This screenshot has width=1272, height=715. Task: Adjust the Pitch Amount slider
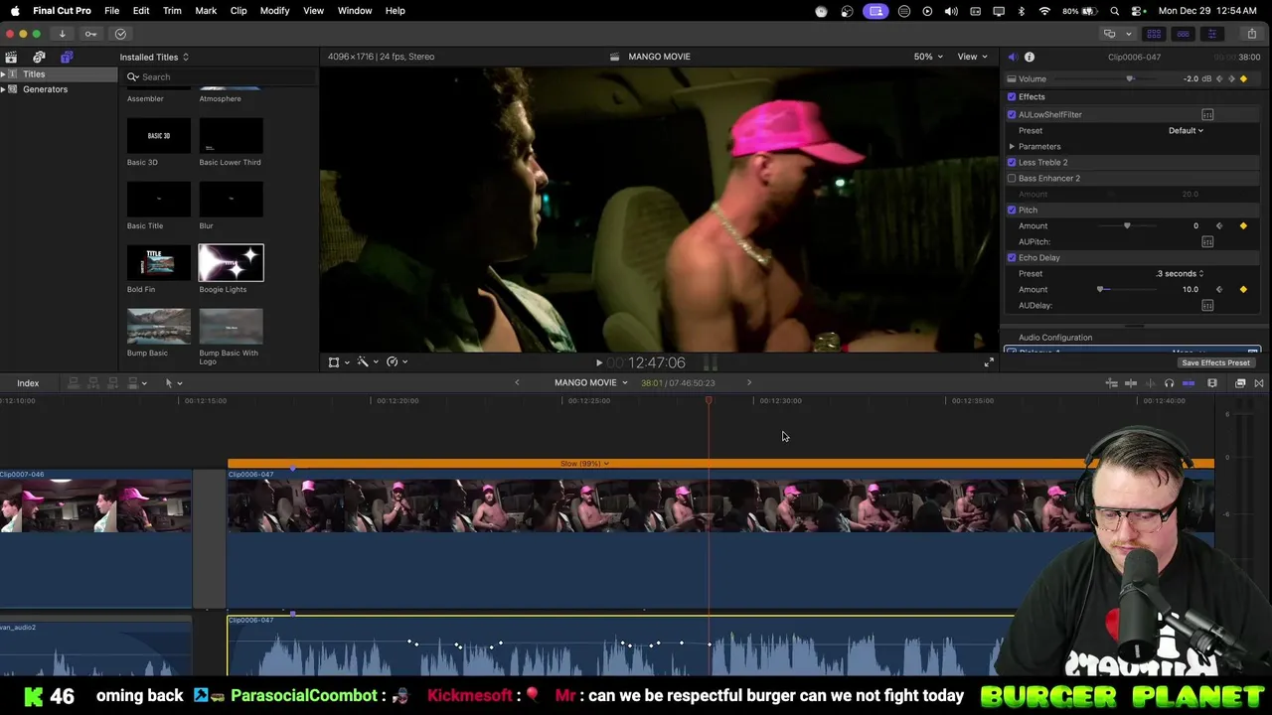(1127, 225)
